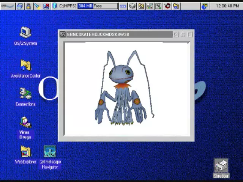The height and width of the screenshot is (182, 243).
Task: Click the hide button of 6BNCSKA1EHDJCKMDSK9W38 window
Action: click(x=176, y=35)
